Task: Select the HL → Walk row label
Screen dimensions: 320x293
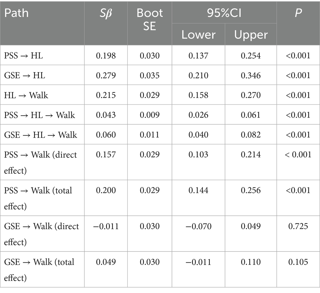Action: (26, 95)
